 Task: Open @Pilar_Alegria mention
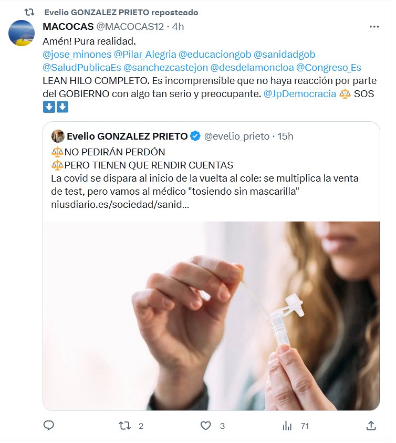point(145,54)
